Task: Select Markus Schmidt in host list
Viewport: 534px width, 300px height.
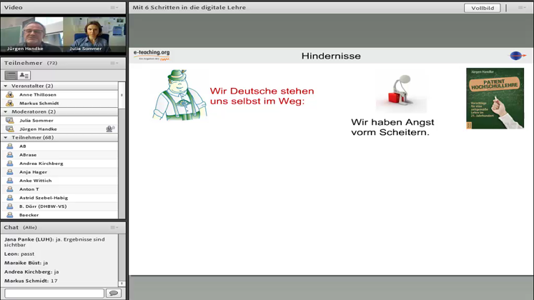Action: pos(39,104)
